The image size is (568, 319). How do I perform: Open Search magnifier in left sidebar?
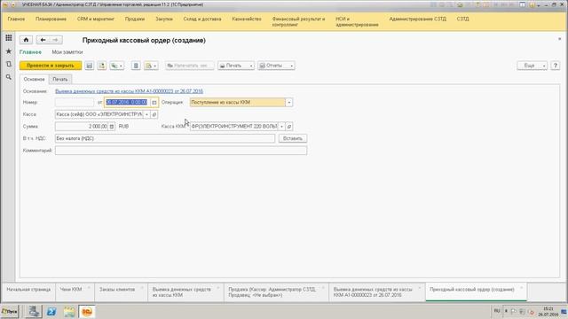[9, 77]
